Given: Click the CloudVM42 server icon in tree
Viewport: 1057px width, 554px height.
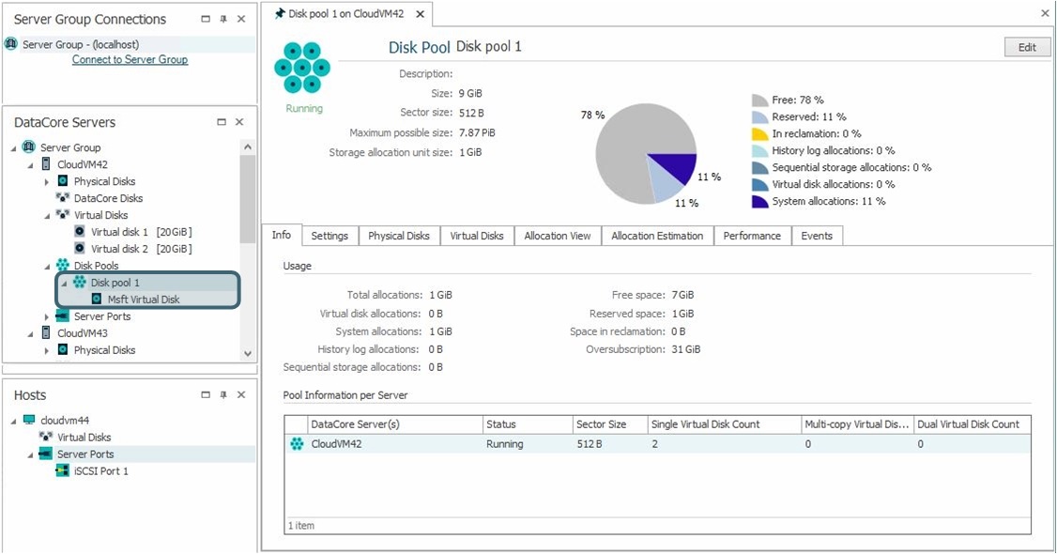Looking at the screenshot, I should [47, 164].
